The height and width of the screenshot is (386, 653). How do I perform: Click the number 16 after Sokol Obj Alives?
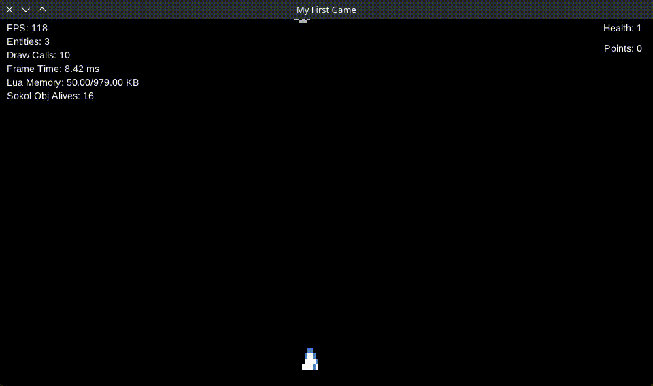click(x=88, y=96)
